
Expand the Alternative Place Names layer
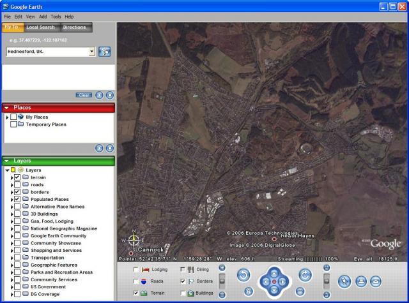(x=12, y=207)
